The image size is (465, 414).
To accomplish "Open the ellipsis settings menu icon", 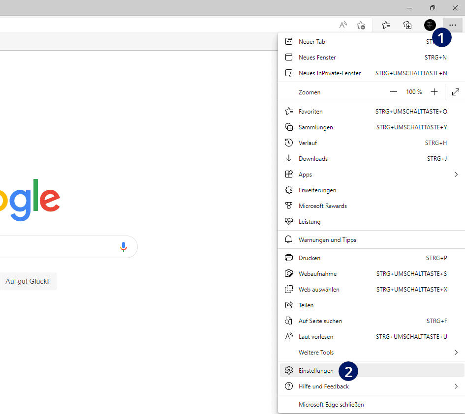I will (452, 25).
